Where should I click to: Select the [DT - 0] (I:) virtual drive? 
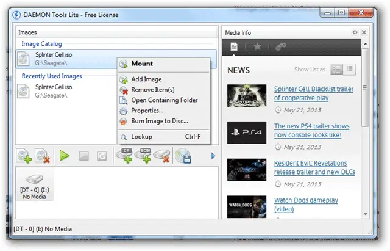[35, 184]
